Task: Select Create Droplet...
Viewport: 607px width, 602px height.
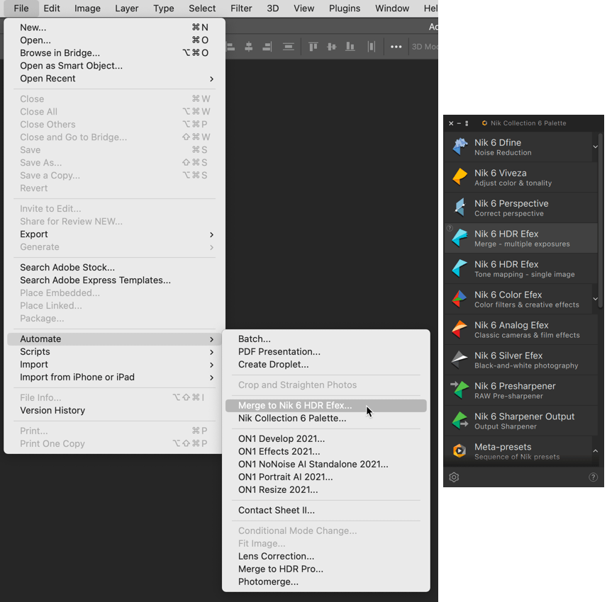Action: (x=326, y=365)
